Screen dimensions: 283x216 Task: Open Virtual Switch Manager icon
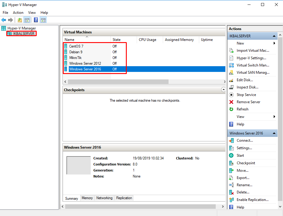point(231,65)
